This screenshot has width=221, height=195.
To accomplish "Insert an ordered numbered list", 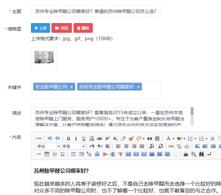I will [190, 139].
